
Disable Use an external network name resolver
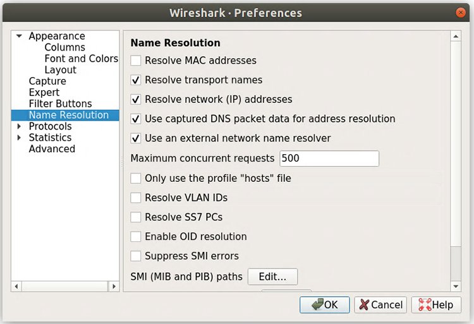pos(135,138)
